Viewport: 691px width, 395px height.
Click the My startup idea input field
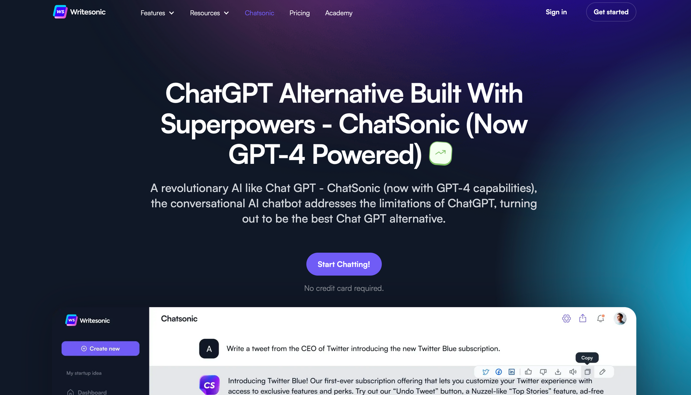tap(83, 373)
